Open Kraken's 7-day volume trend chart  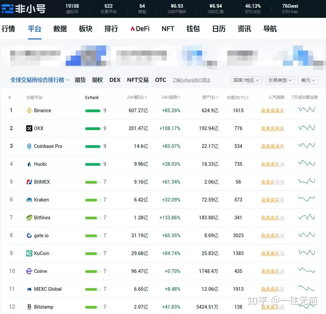point(306,199)
